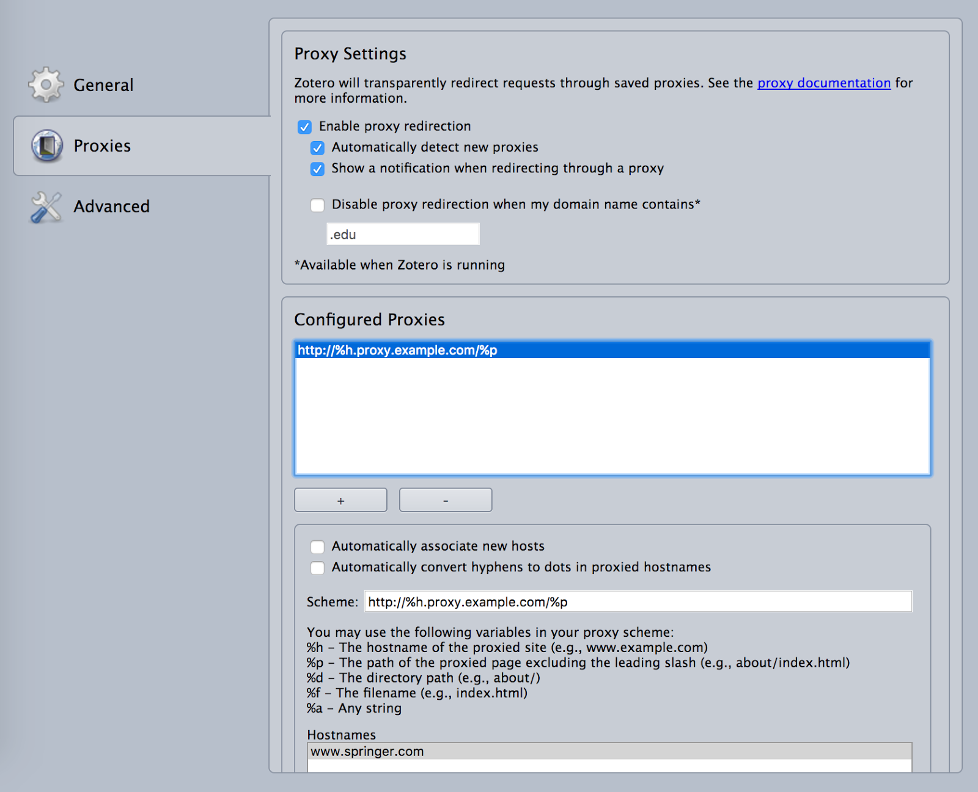The height and width of the screenshot is (792, 978).
Task: Uncheck Automatically detect new proxies
Action: [x=317, y=148]
